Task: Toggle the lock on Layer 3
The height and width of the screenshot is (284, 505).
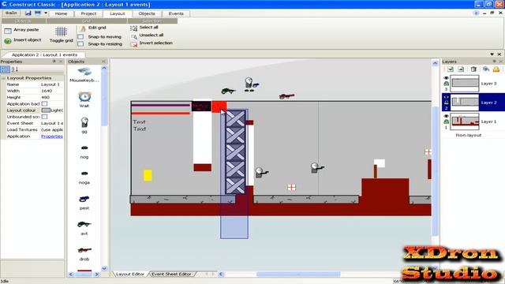Action: pos(446,84)
